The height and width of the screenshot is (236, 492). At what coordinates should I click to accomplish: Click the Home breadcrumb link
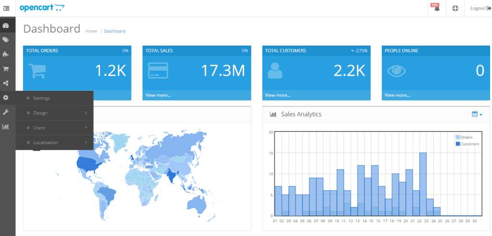tap(91, 31)
